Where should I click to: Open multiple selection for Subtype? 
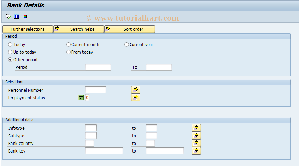196,136
